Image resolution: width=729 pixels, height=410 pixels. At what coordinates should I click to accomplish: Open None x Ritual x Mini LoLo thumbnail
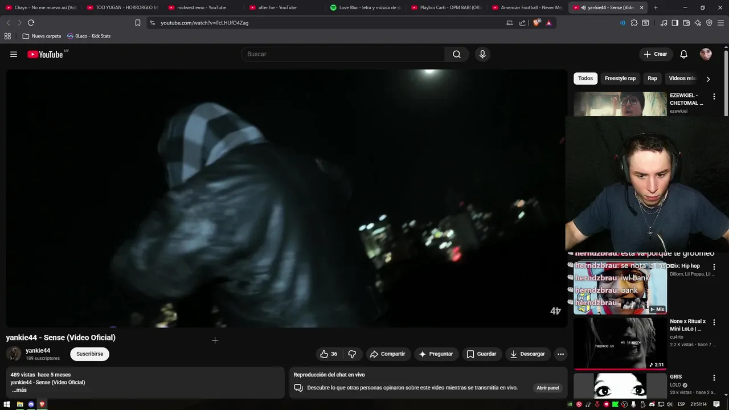click(620, 343)
